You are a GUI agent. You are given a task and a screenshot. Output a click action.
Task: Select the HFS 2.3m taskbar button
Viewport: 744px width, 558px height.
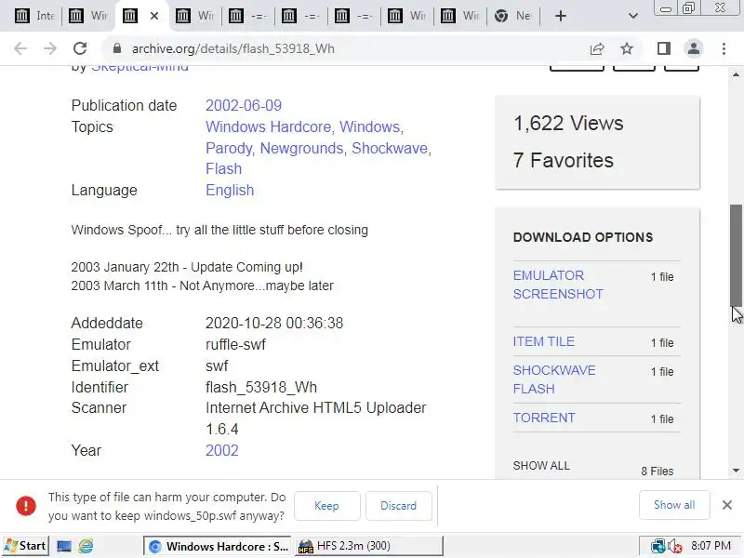(368, 546)
